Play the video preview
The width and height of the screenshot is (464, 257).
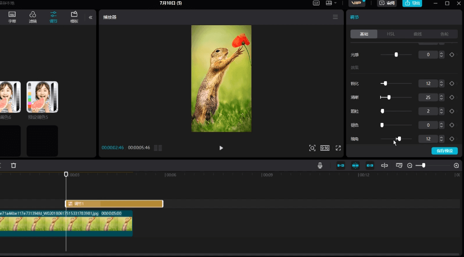(221, 148)
